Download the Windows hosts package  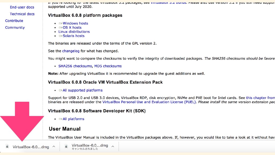[x=75, y=23]
